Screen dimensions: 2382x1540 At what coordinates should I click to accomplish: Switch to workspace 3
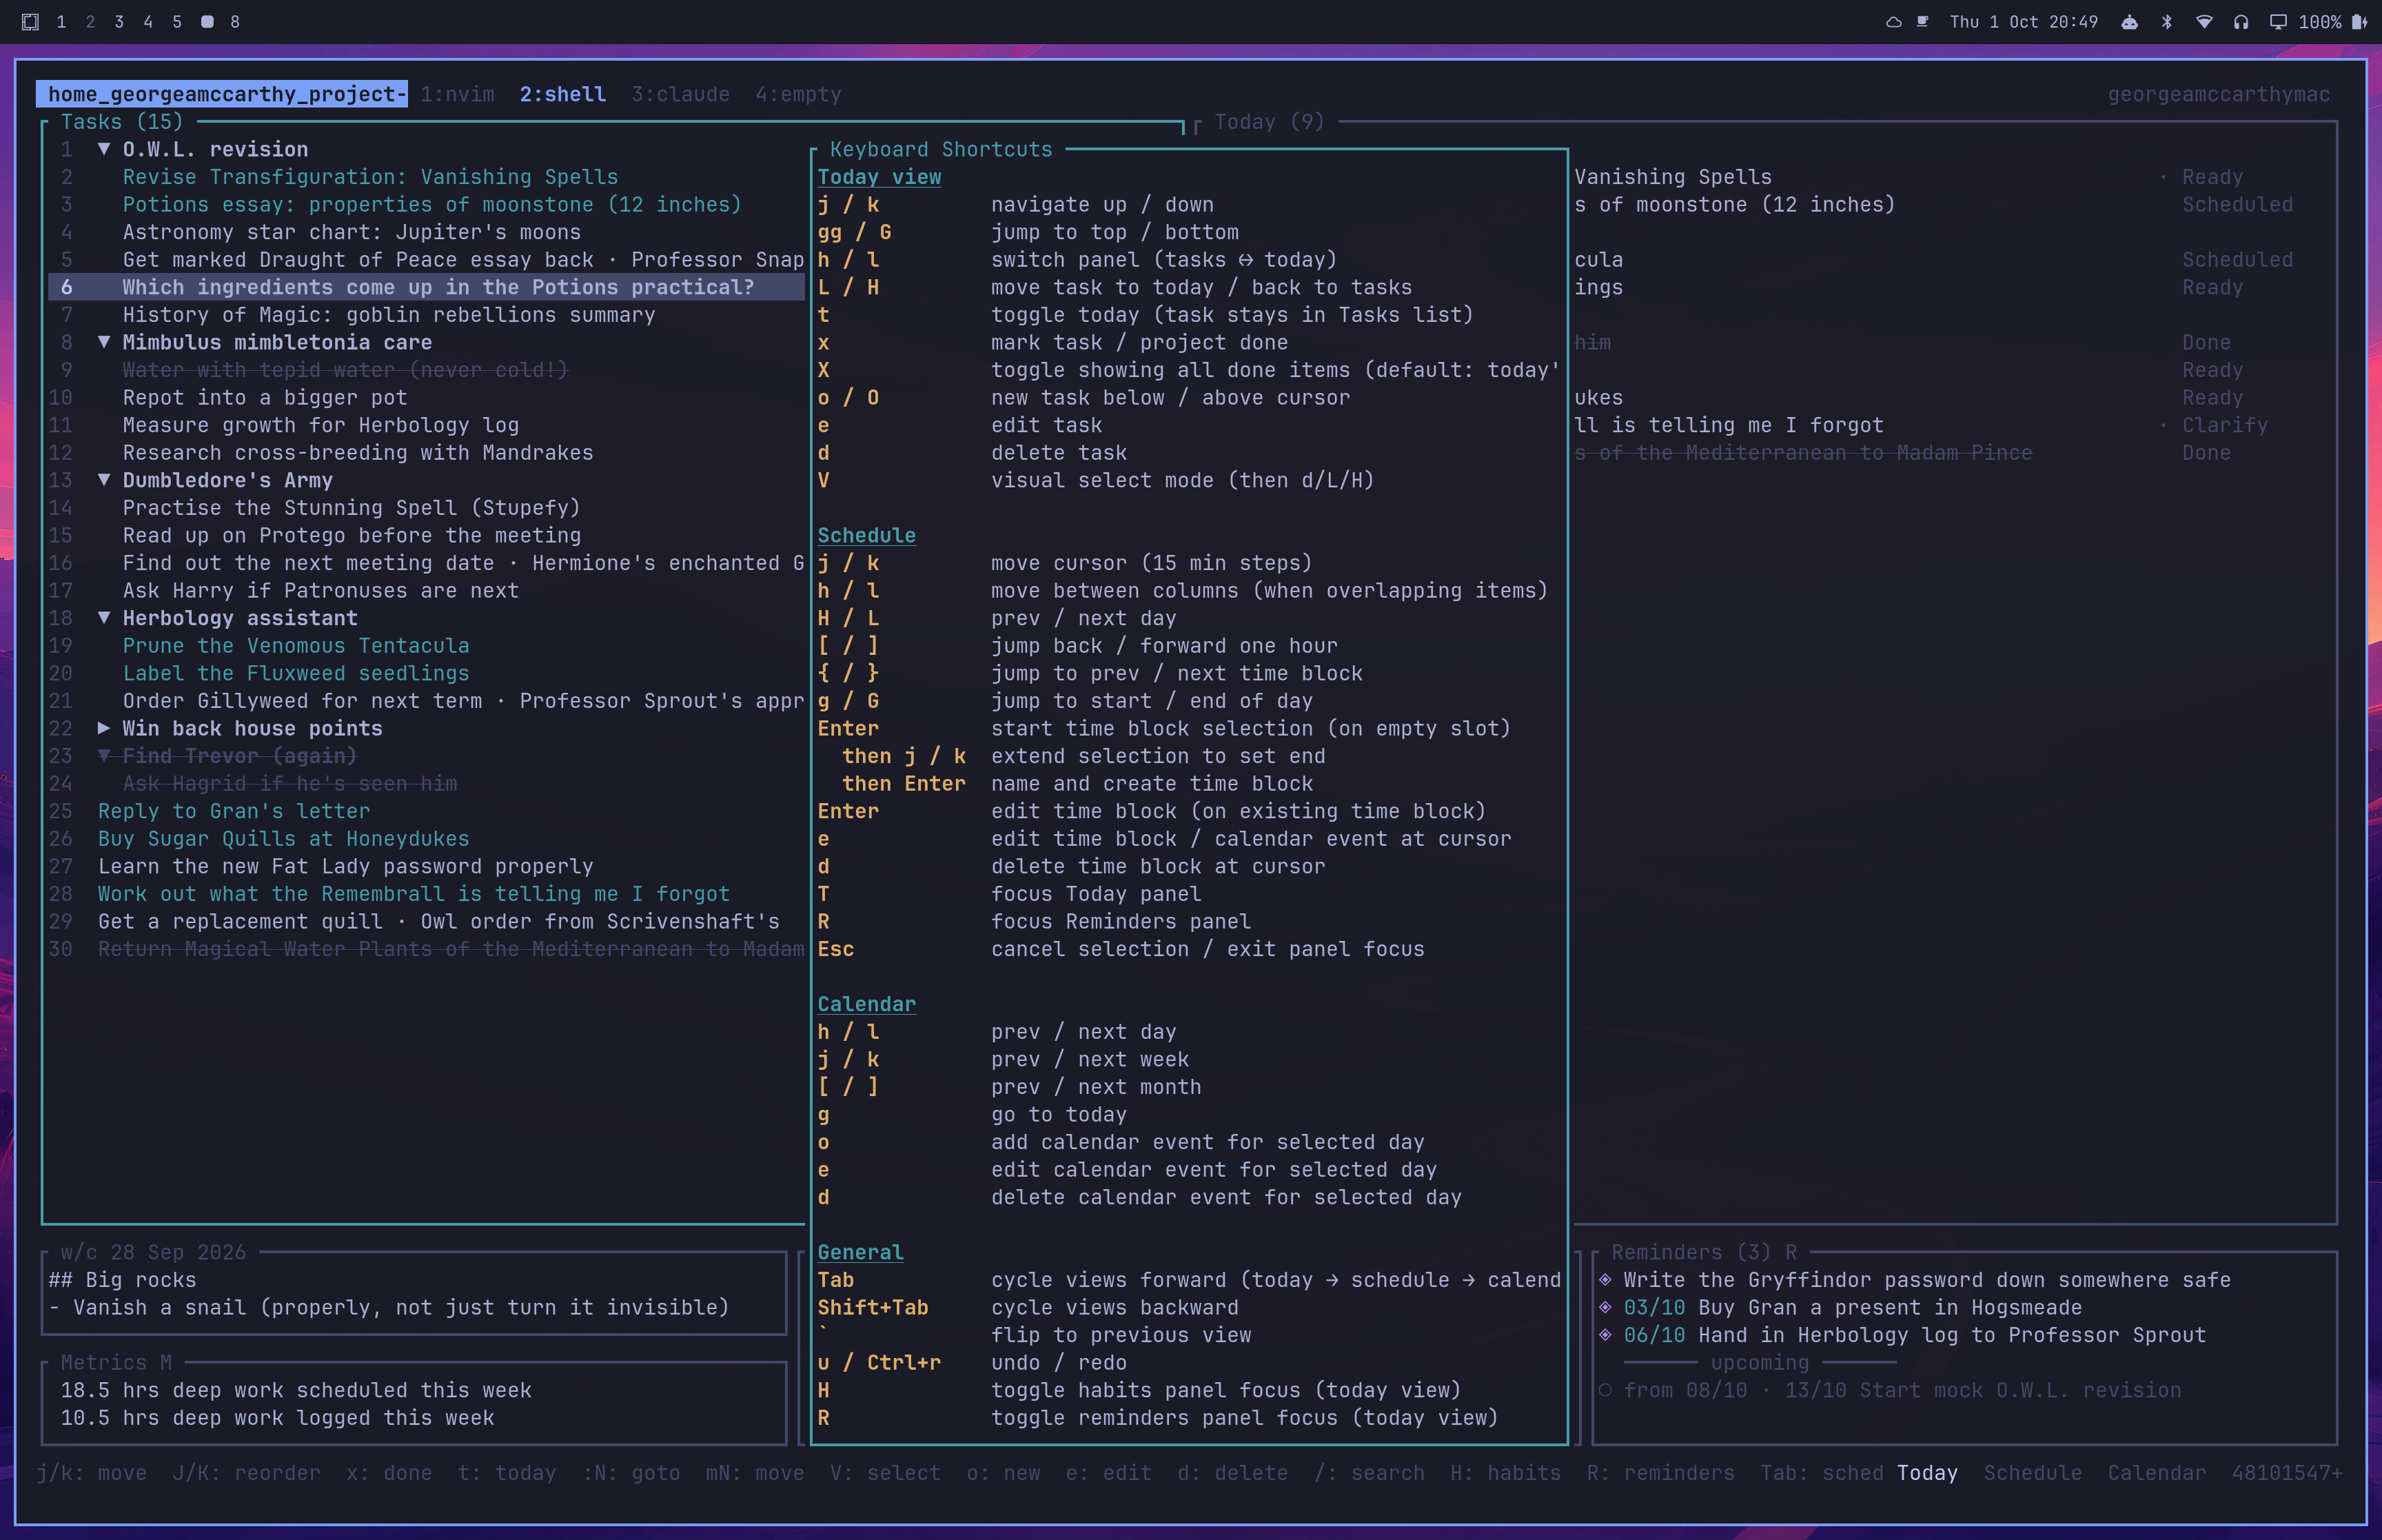(x=119, y=22)
